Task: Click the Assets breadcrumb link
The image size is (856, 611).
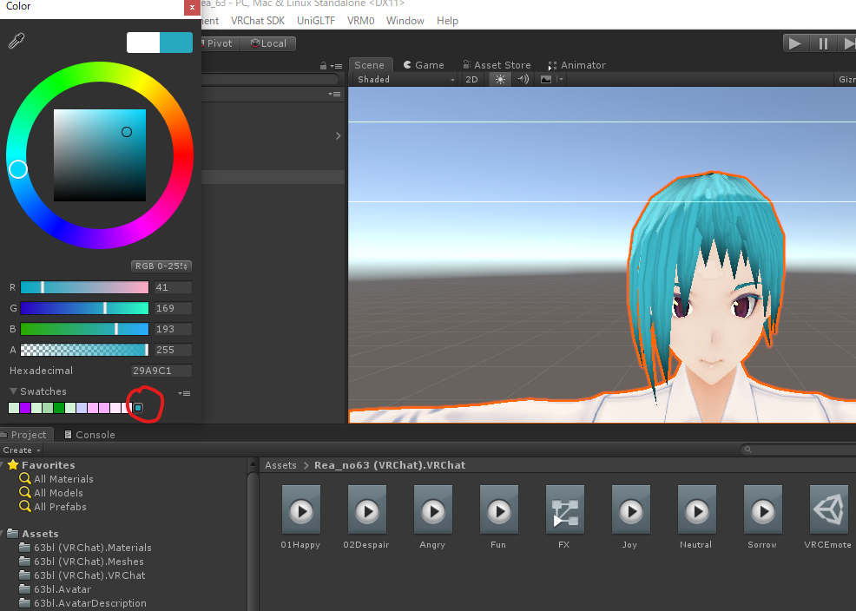Action: point(280,465)
